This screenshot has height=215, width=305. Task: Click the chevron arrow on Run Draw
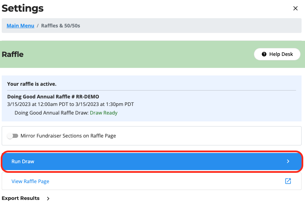click(288, 162)
